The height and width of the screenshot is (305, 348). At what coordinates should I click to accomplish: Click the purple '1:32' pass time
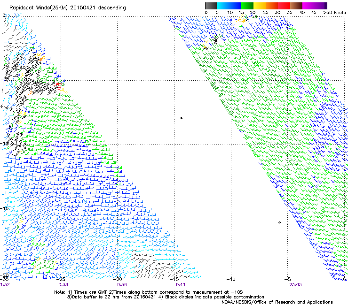pos(5,285)
